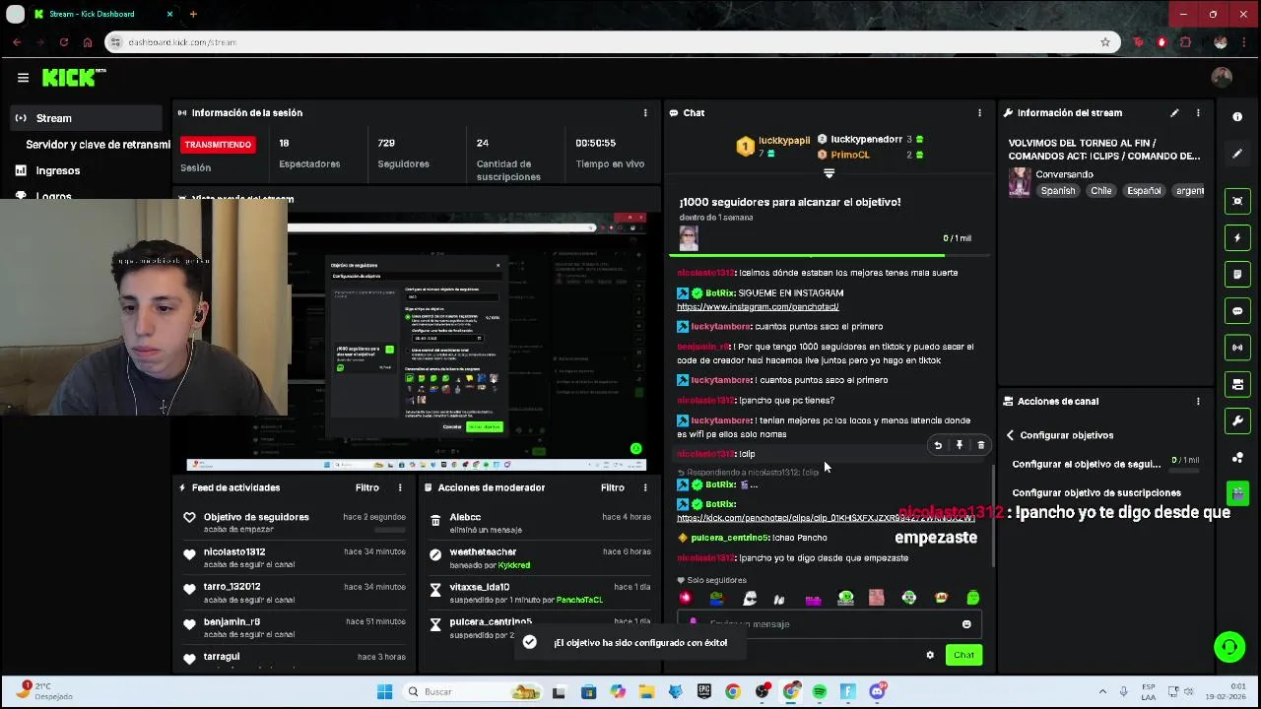Open Configurar el objetivo de seguidores
The image size is (1261, 709).
1105,464
